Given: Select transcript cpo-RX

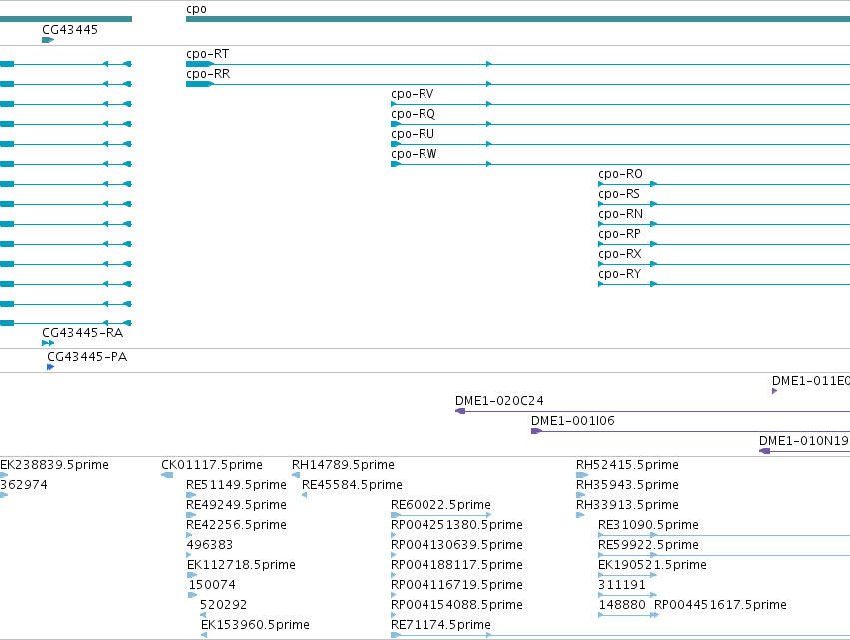Looking at the screenshot, I should pyautogui.click(x=620, y=255).
